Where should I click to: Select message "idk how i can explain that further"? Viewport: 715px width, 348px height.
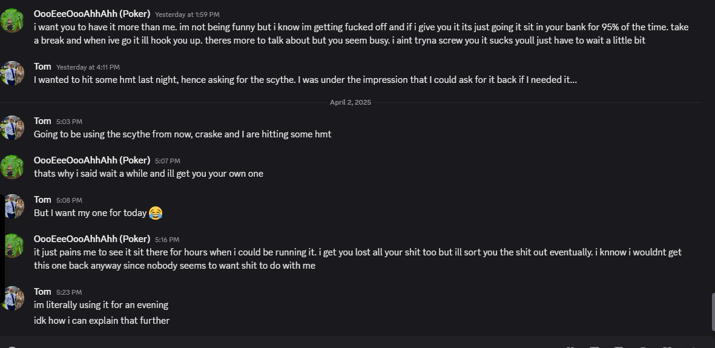pos(102,320)
